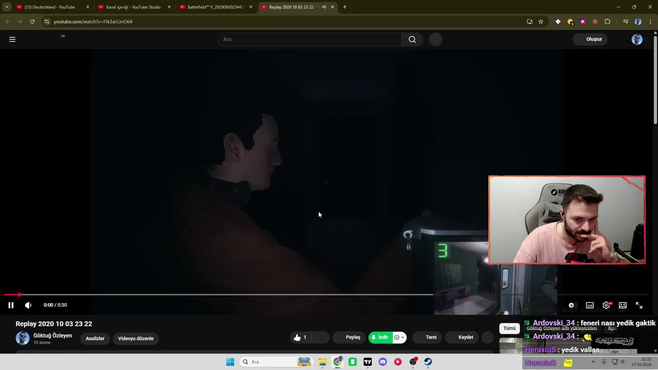Bookmark this page with the star icon
The image size is (658, 370).
[541, 22]
